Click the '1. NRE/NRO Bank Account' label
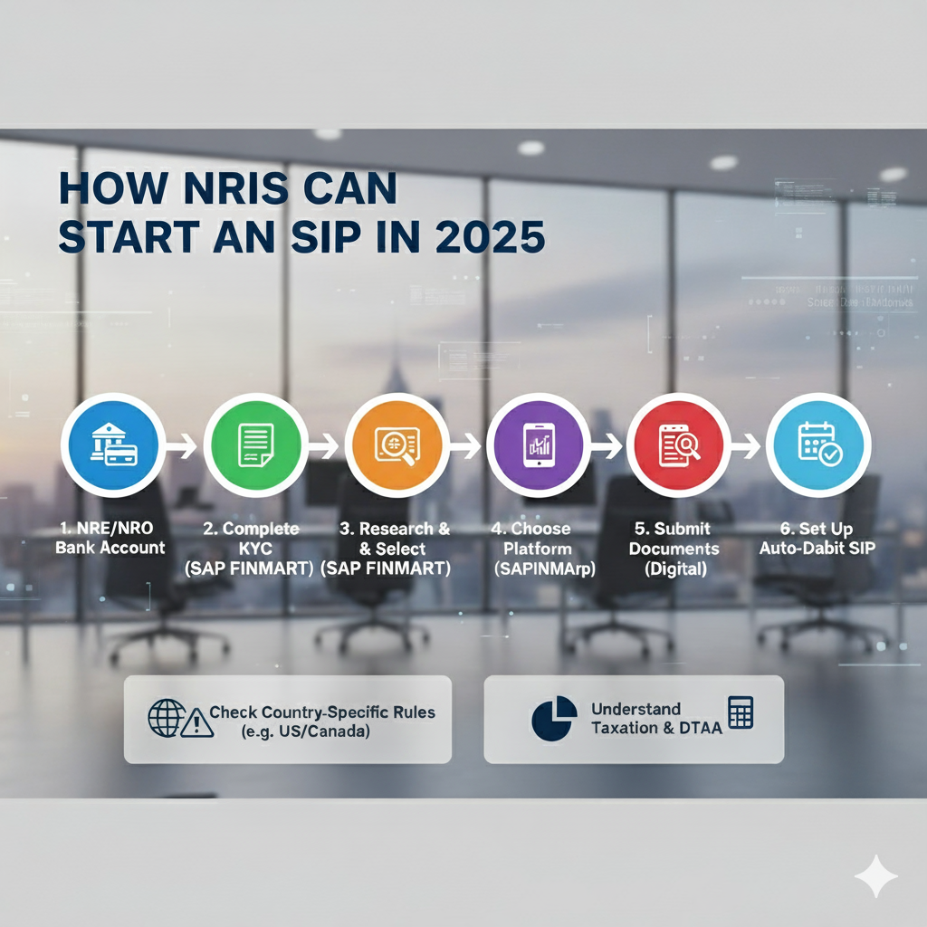The height and width of the screenshot is (927, 927). (110, 538)
